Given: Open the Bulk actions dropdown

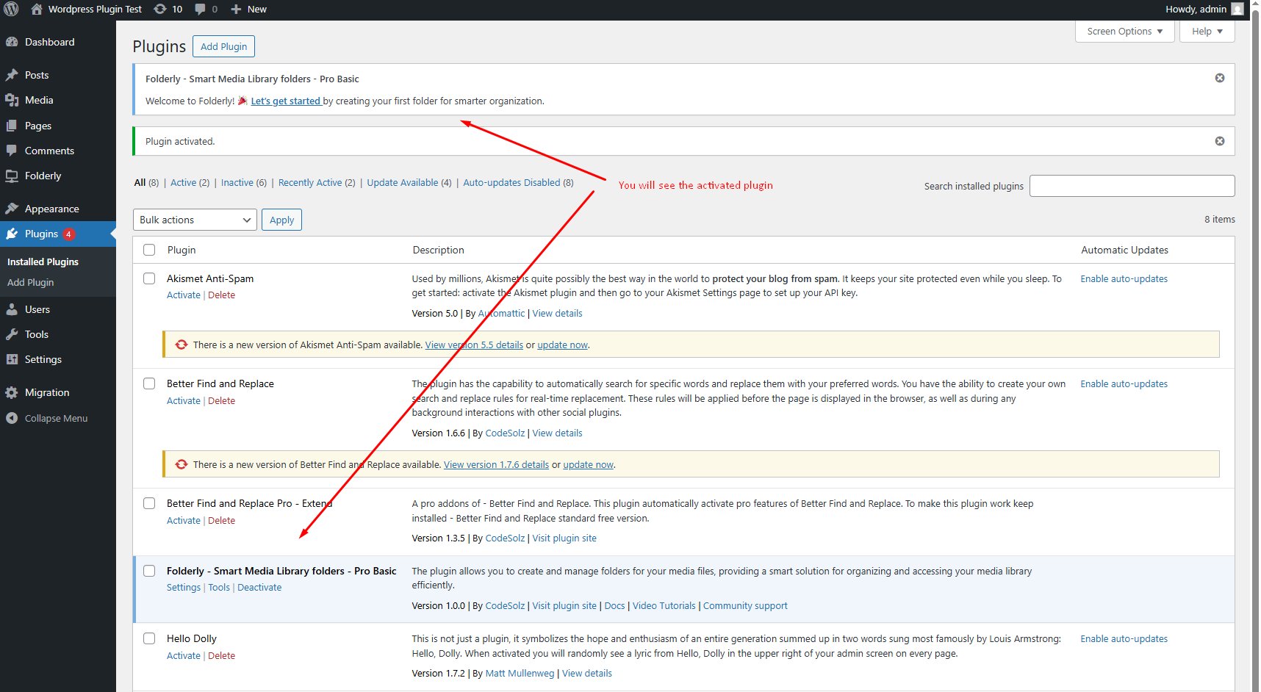Looking at the screenshot, I should click(x=195, y=220).
